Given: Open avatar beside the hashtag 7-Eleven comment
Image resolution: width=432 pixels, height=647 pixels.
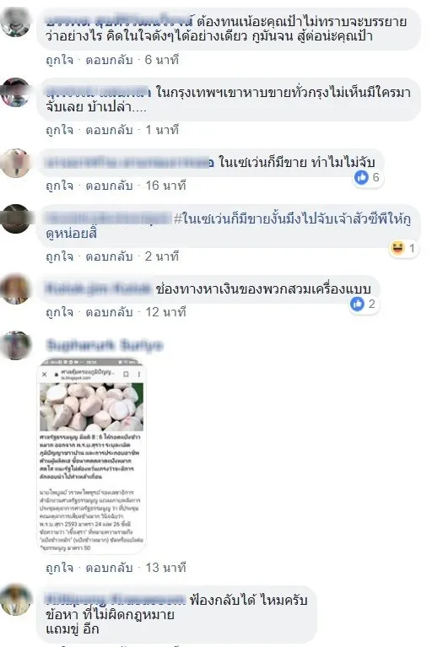Looking at the screenshot, I should pyautogui.click(x=16, y=218).
